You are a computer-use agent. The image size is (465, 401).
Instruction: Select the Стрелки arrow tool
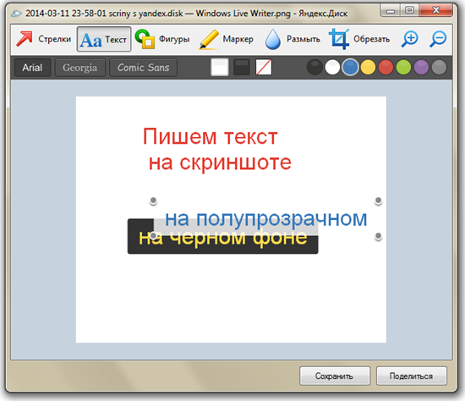point(44,39)
